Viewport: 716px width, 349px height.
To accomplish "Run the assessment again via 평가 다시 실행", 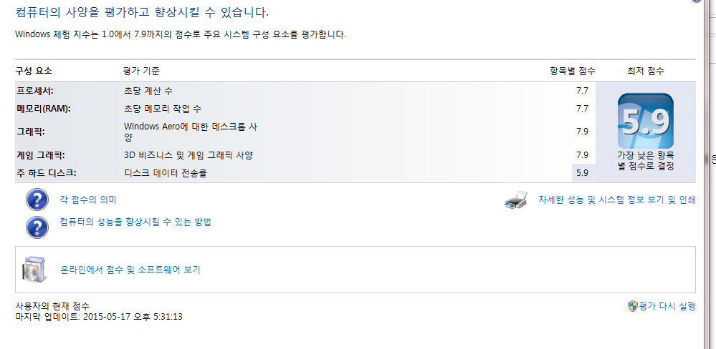I will tap(667, 306).
